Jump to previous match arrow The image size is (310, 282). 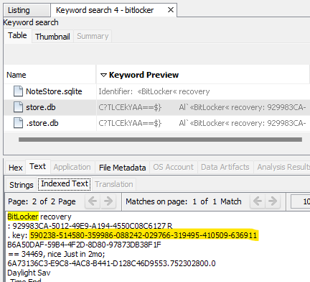(258, 201)
